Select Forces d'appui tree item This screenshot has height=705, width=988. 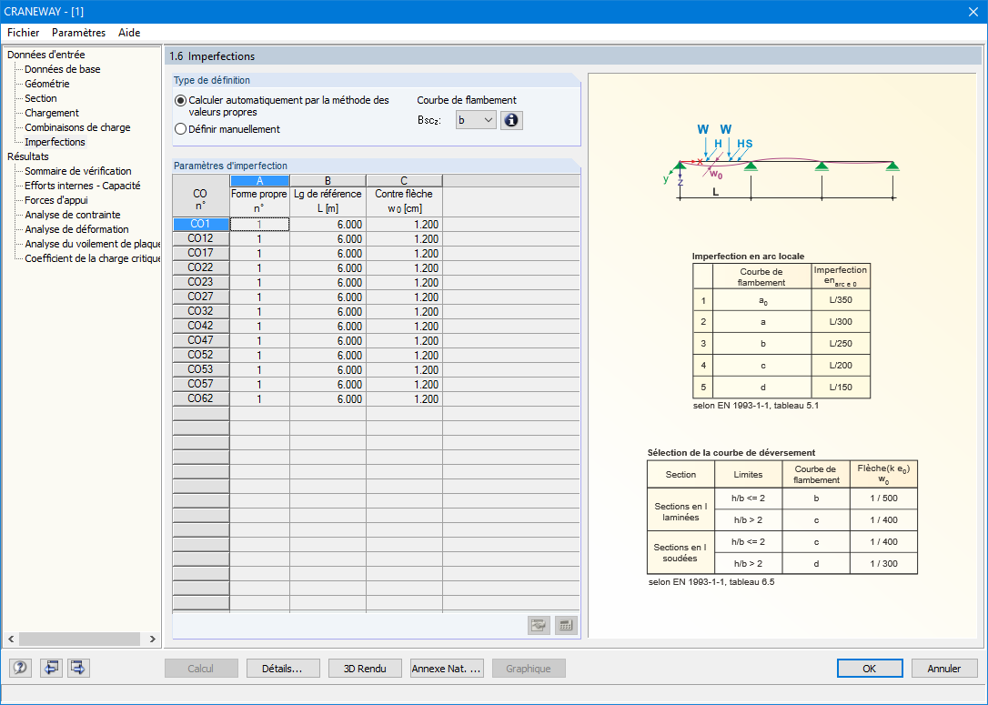[x=56, y=200]
